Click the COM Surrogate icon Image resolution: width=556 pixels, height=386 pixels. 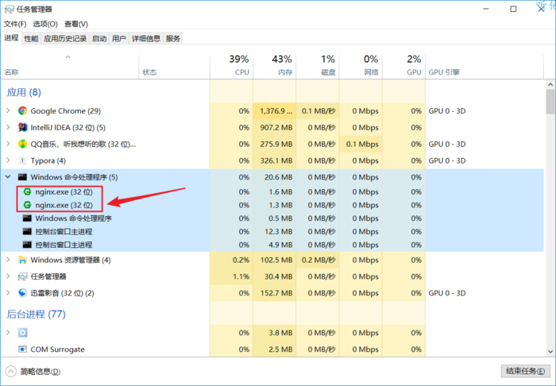(x=22, y=349)
